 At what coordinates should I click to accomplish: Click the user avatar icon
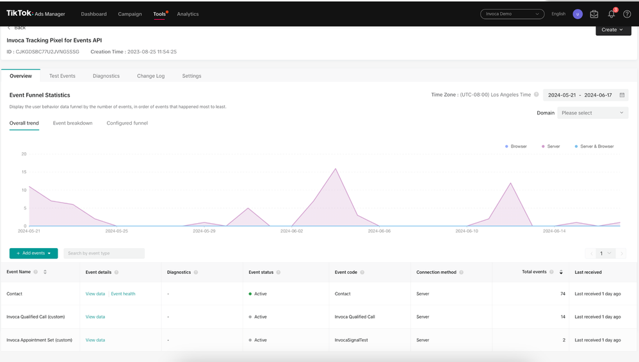pos(578,14)
